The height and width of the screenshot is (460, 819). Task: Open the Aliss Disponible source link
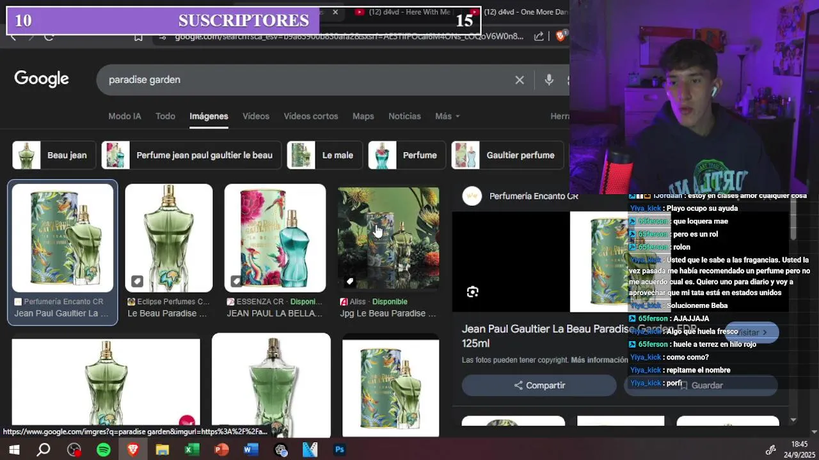[x=374, y=302]
